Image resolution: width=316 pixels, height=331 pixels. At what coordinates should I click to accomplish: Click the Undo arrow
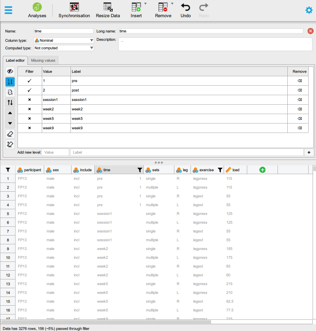(x=185, y=7)
